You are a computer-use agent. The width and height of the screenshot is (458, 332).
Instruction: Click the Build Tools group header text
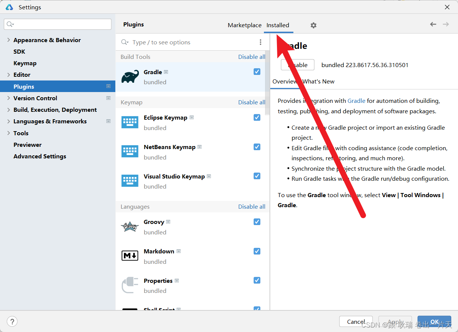pyautogui.click(x=135, y=57)
